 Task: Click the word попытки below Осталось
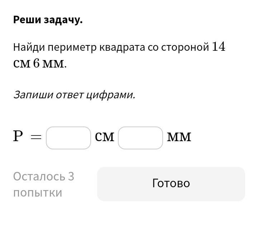click(38, 193)
